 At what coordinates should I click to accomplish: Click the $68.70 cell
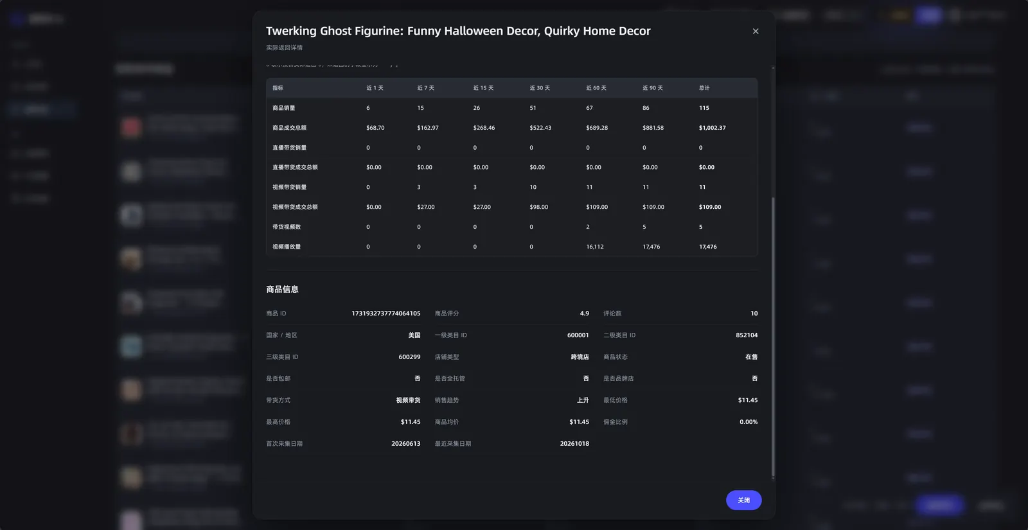click(375, 128)
